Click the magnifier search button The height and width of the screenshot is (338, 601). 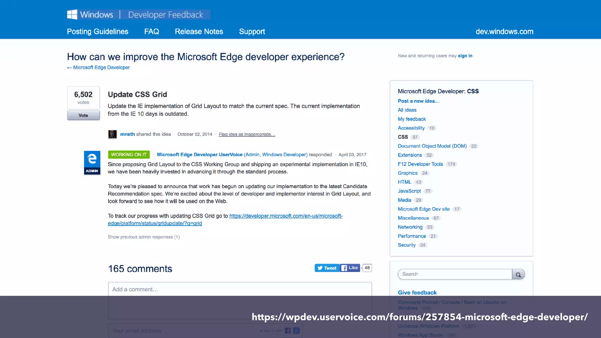point(518,274)
